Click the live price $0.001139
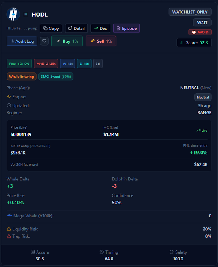 click(21, 134)
